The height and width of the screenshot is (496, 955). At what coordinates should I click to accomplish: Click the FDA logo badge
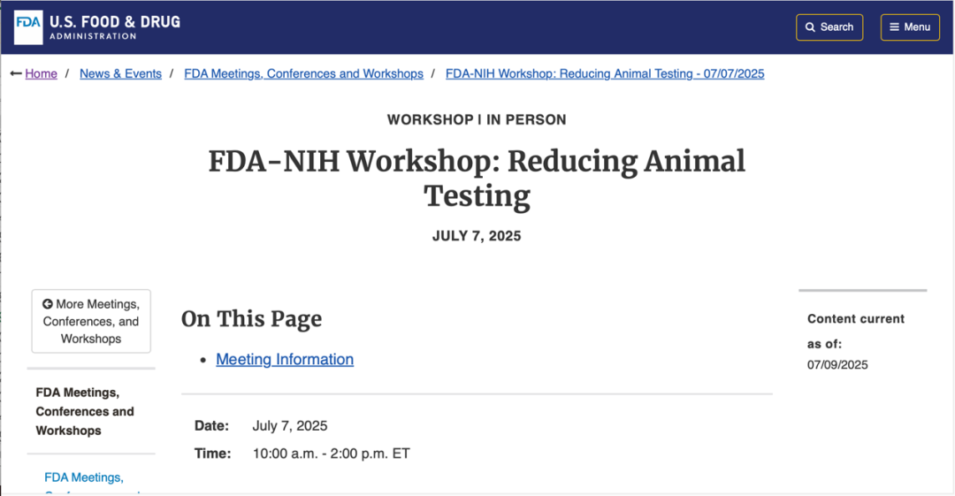point(28,27)
